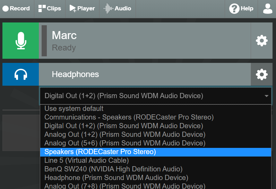Viewport: 276px width, 189px height.
Task: Open the Player tab
Action: (82, 9)
